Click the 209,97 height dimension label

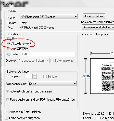[x=86, y=76]
